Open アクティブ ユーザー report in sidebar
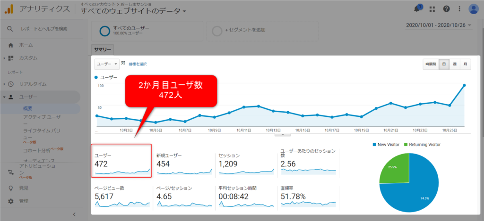Image resolution: width=484 pixels, height=221 pixels. [41, 117]
